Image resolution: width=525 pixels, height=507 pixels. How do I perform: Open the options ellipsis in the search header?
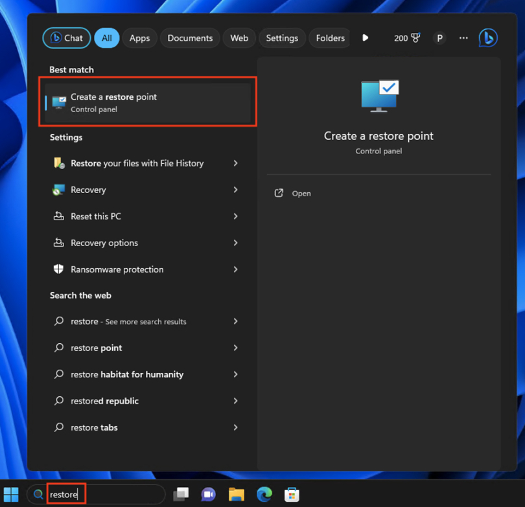pyautogui.click(x=463, y=38)
